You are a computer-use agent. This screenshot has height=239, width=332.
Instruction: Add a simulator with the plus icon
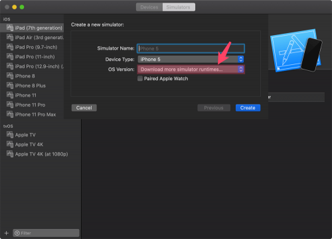tap(7, 233)
